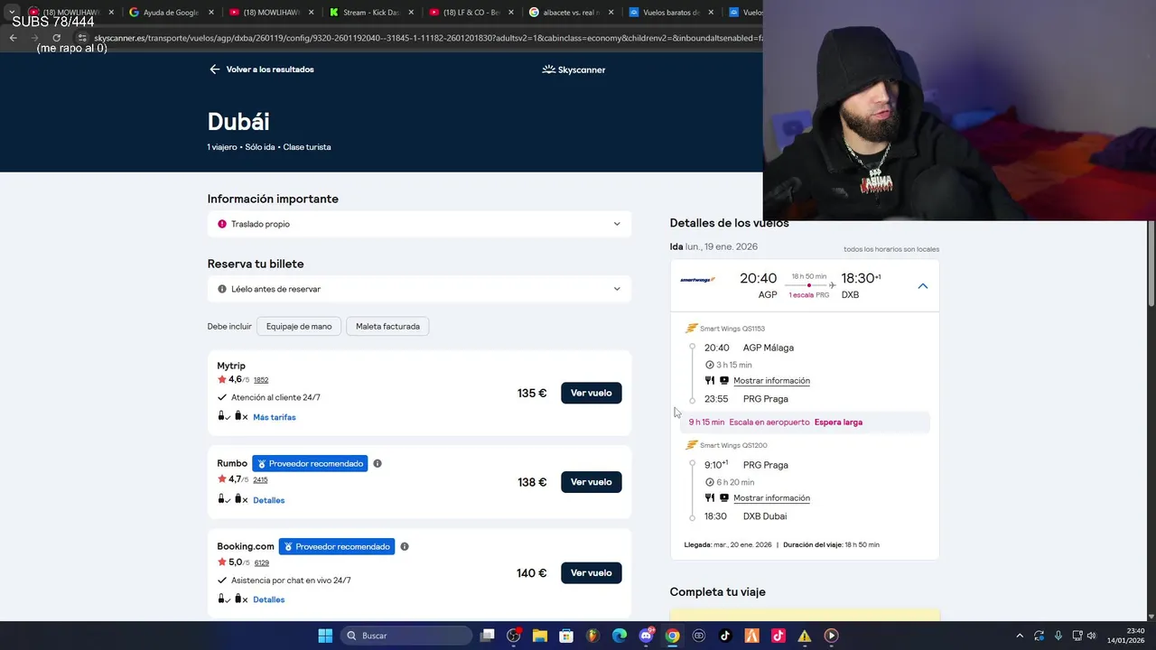Click the info icon beside Léelo antes de reservar
This screenshot has width=1156, height=650.
[x=222, y=289]
